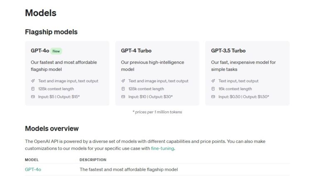Viewport: 319px width, 176px height.
Task: Click the pricing card icon in GPT-4o card
Action: pyautogui.click(x=33, y=97)
